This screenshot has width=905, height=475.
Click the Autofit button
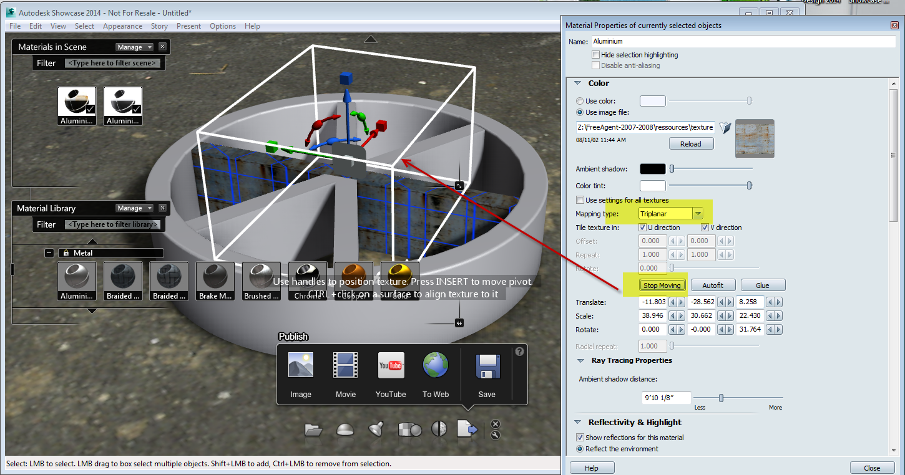tap(713, 285)
